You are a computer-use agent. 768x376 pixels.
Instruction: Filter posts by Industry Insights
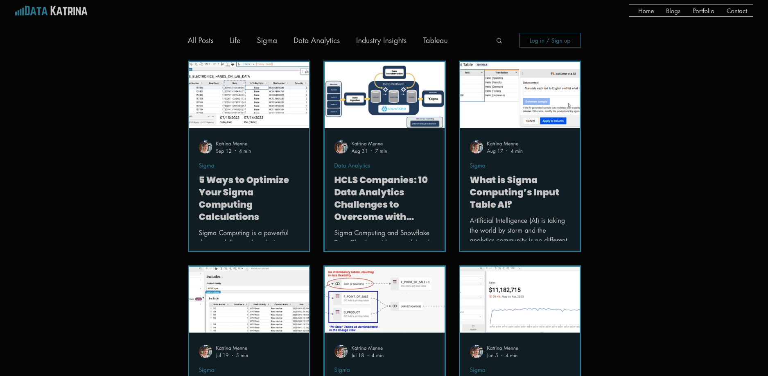click(381, 41)
